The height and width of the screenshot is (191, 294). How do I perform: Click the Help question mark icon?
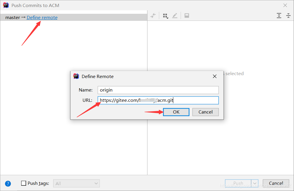click(x=8, y=183)
